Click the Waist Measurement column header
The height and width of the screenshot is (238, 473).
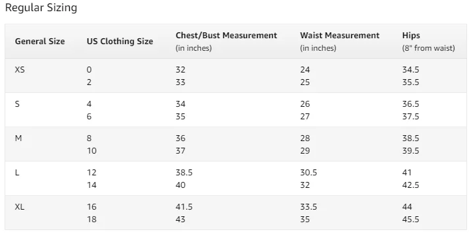click(x=340, y=36)
